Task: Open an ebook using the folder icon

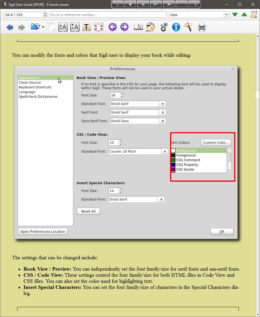Action: (x=35, y=27)
